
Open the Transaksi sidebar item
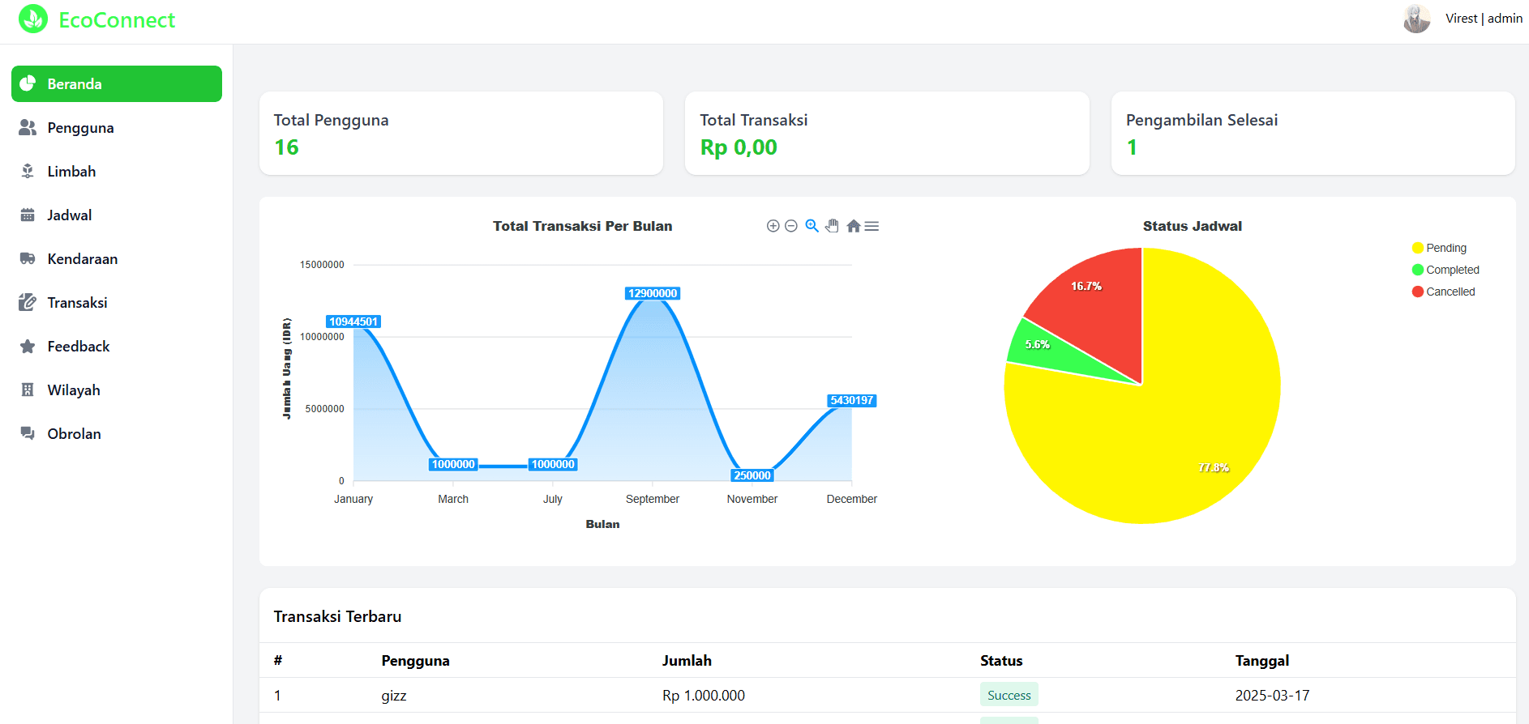click(x=77, y=303)
